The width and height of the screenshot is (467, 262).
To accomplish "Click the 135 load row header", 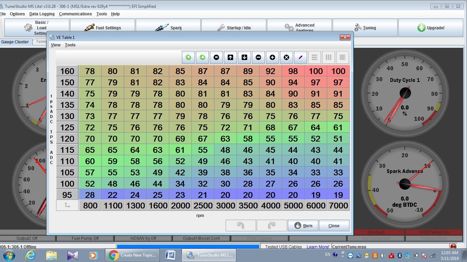I will click(67, 105).
